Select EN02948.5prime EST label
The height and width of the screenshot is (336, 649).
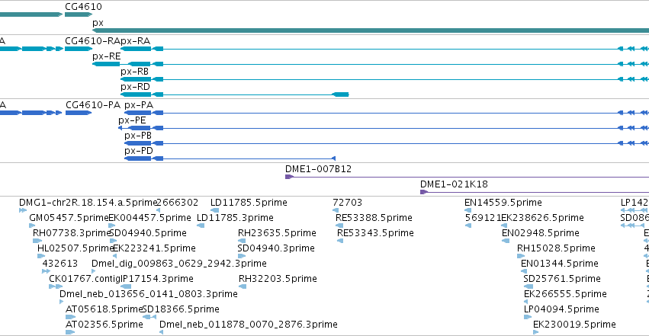541,233
